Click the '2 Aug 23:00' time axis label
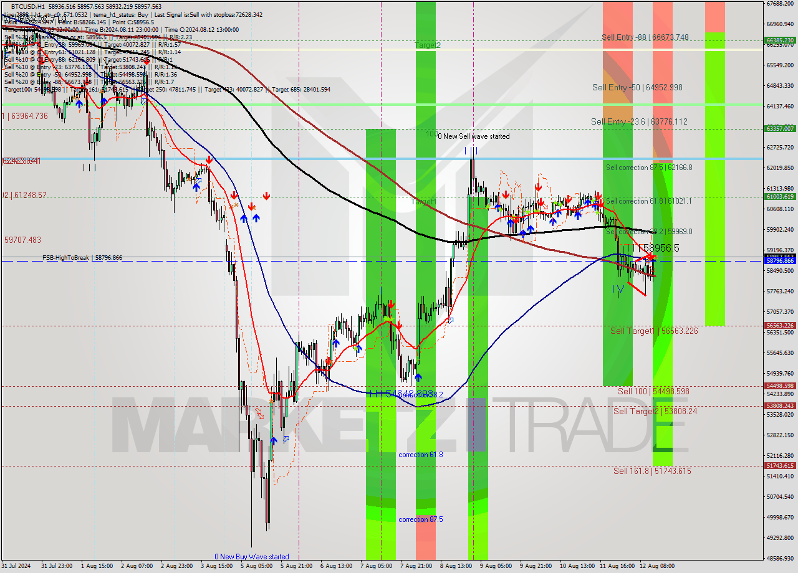This screenshot has height=573, width=798. 176,566
